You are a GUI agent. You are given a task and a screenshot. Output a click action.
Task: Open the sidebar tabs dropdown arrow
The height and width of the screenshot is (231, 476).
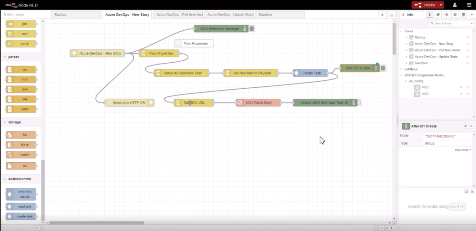(x=472, y=15)
